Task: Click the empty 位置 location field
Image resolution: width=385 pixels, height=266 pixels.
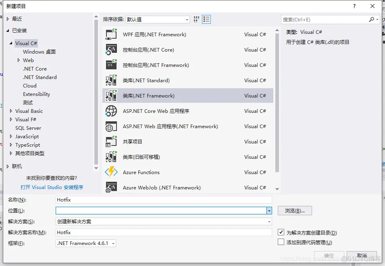Action: pyautogui.click(x=161, y=210)
